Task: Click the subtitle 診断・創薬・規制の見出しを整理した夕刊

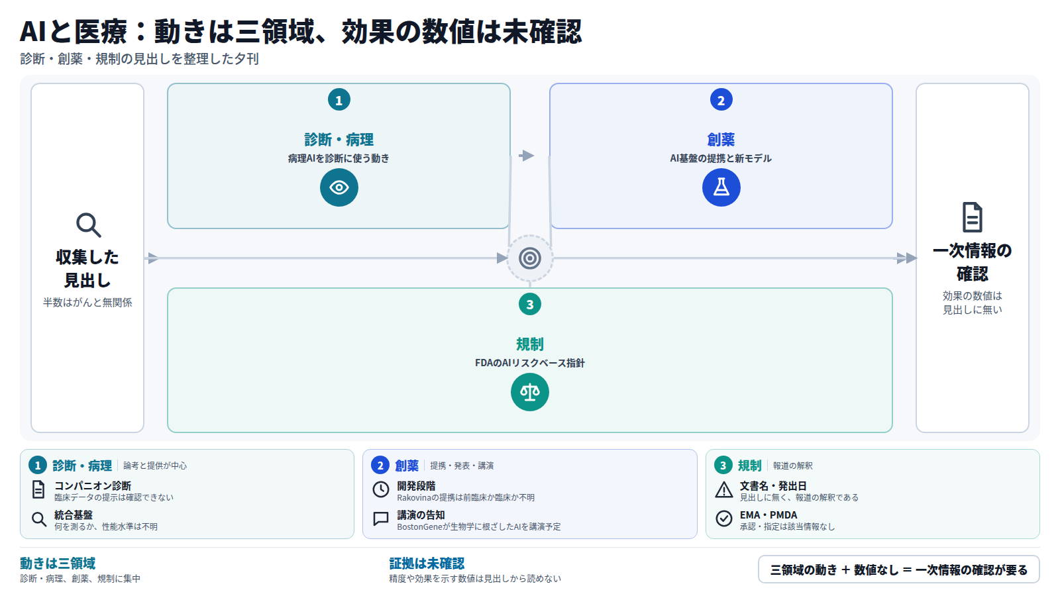Action: click(x=139, y=59)
